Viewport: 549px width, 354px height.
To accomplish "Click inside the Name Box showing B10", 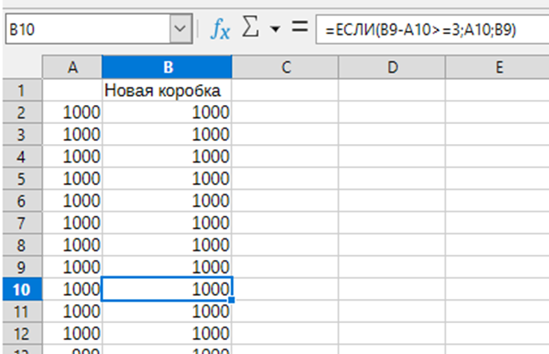I will [x=86, y=31].
